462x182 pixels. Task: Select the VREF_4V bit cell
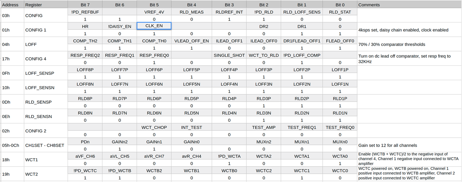pos(154,12)
